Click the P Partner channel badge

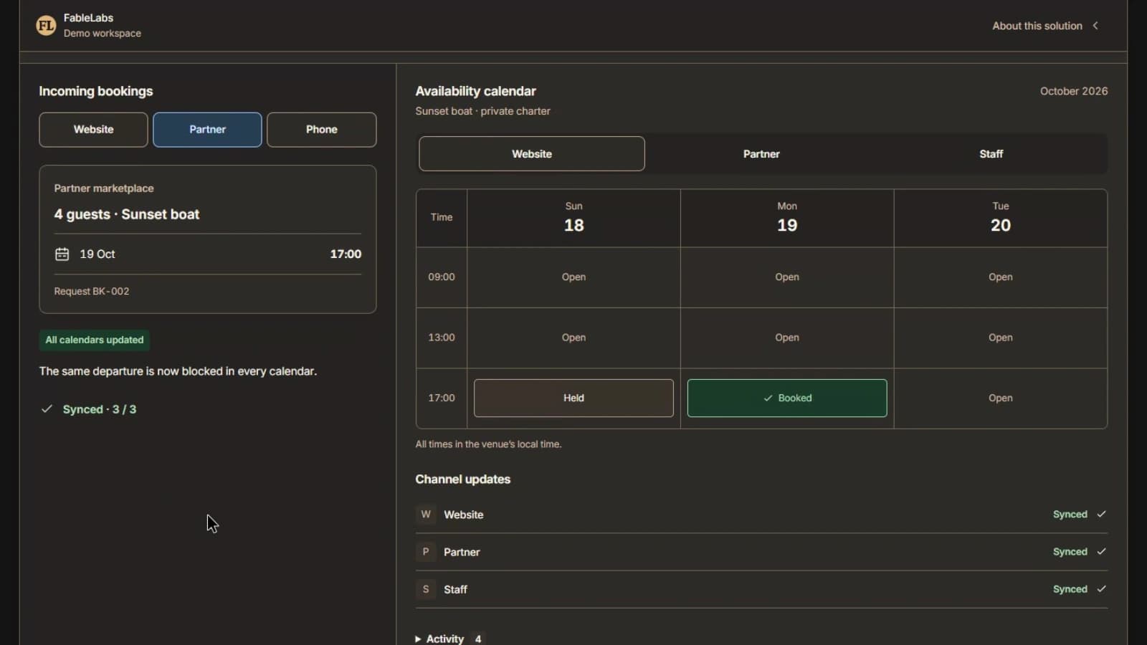[x=426, y=552]
